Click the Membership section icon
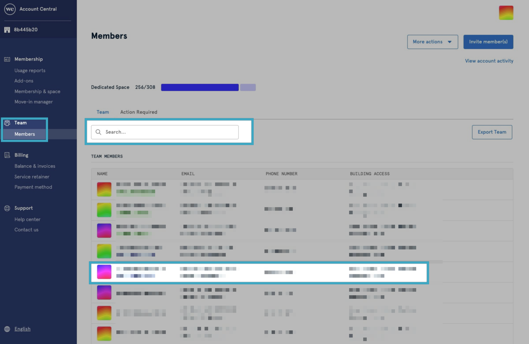 coord(7,59)
